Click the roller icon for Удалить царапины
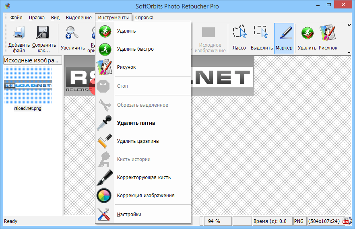This screenshot has width=355, height=229. (105, 141)
